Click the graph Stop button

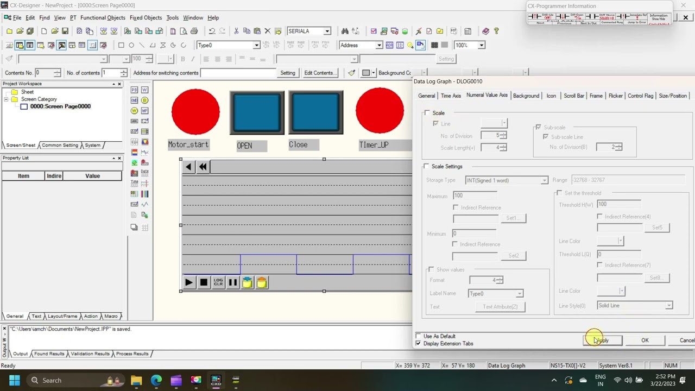[x=204, y=282]
